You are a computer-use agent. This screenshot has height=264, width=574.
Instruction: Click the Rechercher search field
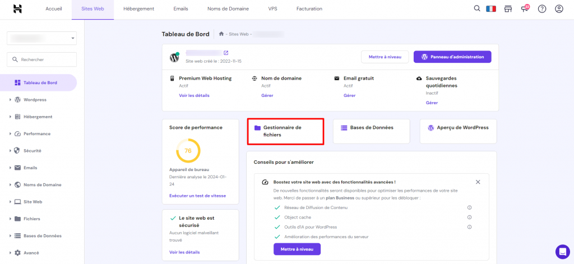41,59
